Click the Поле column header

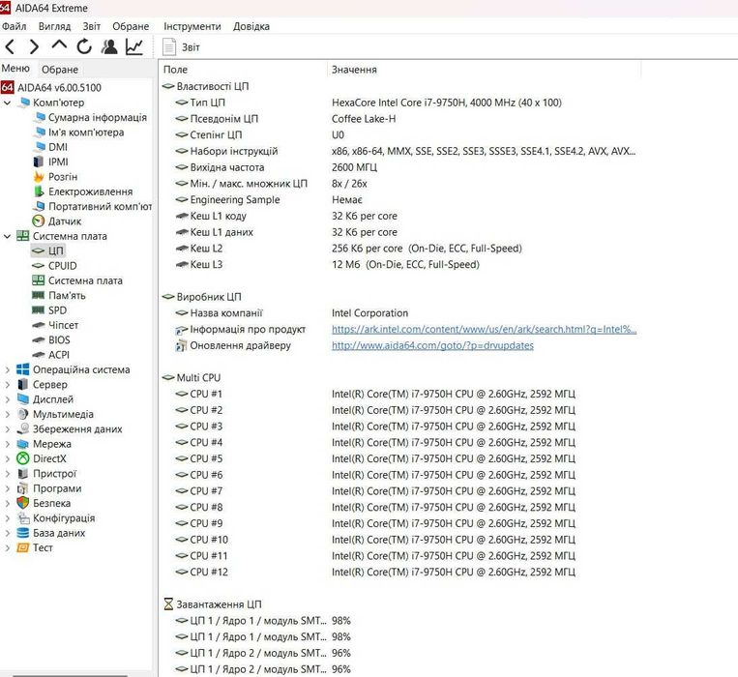(x=175, y=70)
